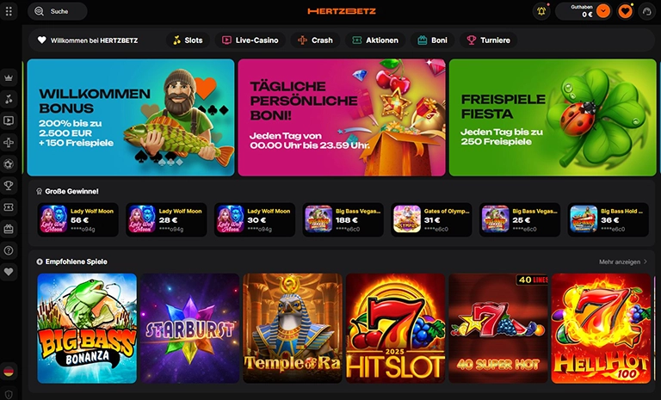
Task: Select the soccer ball sports icon
Action: point(9,164)
